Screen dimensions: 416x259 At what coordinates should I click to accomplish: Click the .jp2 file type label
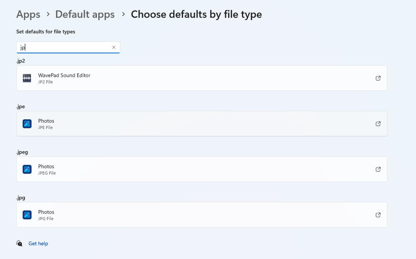click(x=21, y=61)
